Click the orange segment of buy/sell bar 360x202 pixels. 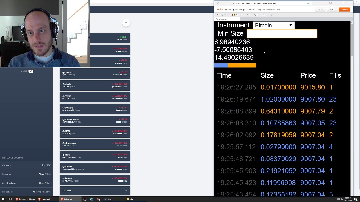(x=242, y=65)
